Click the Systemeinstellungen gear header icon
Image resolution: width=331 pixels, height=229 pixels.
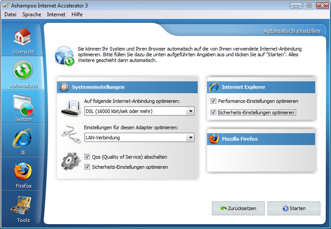(x=64, y=87)
